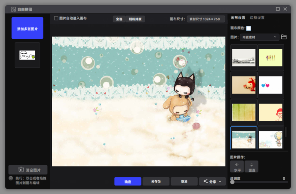The image size is (296, 194).
Task: Click the 透明度 slider handle
Action: coord(232,182)
